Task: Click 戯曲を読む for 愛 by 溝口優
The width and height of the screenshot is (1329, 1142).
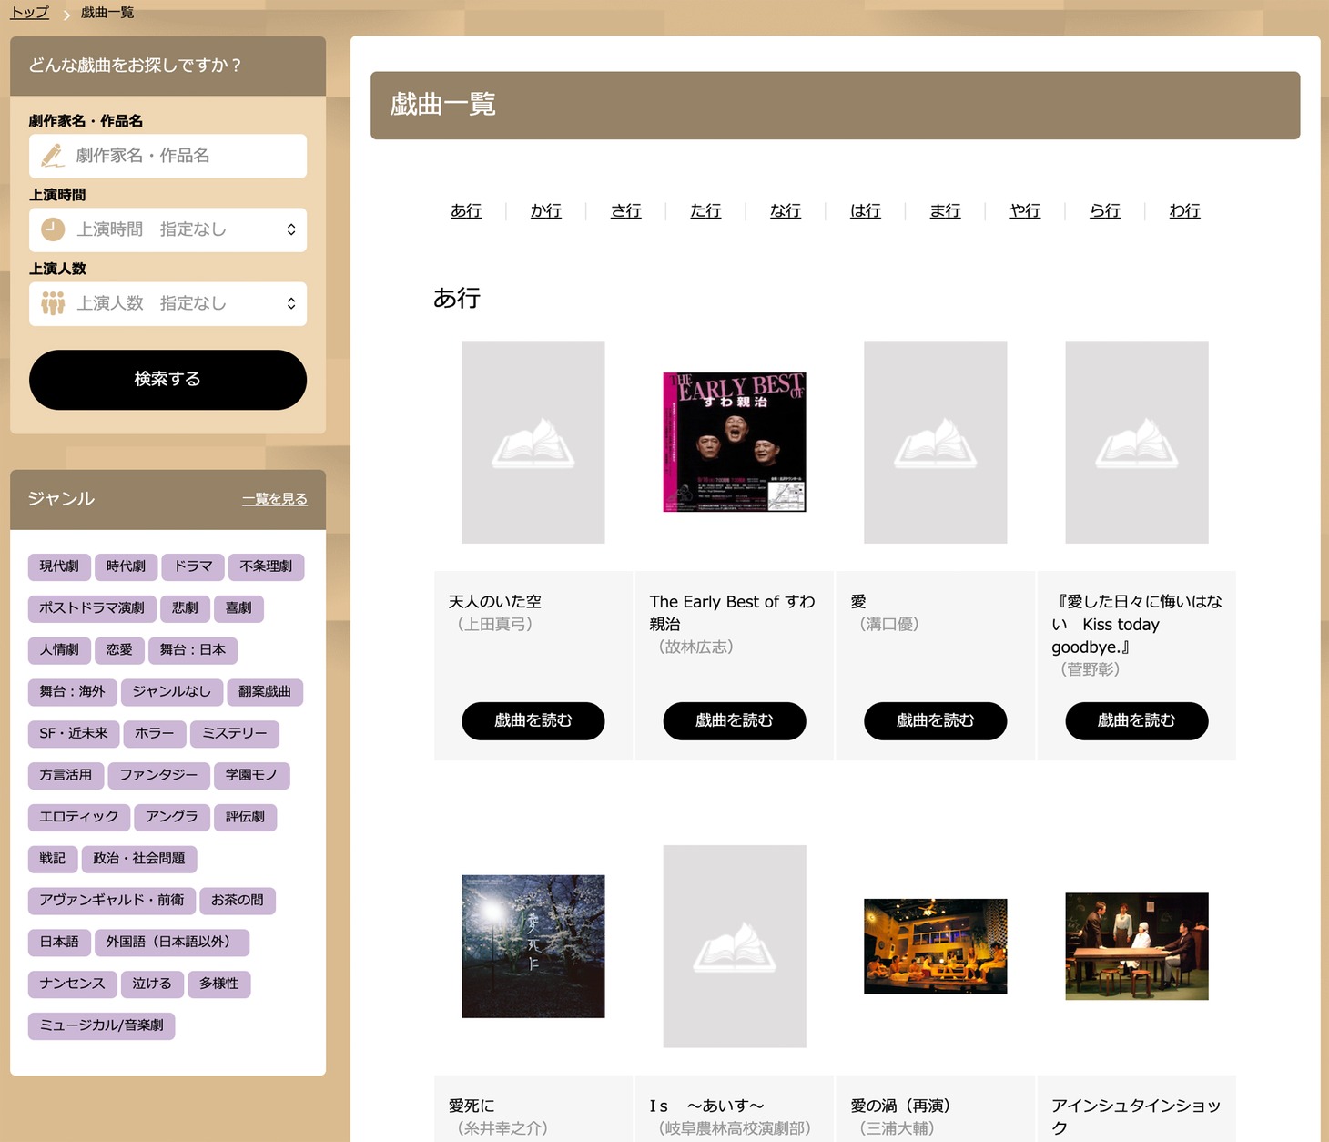Action: pyautogui.click(x=936, y=721)
